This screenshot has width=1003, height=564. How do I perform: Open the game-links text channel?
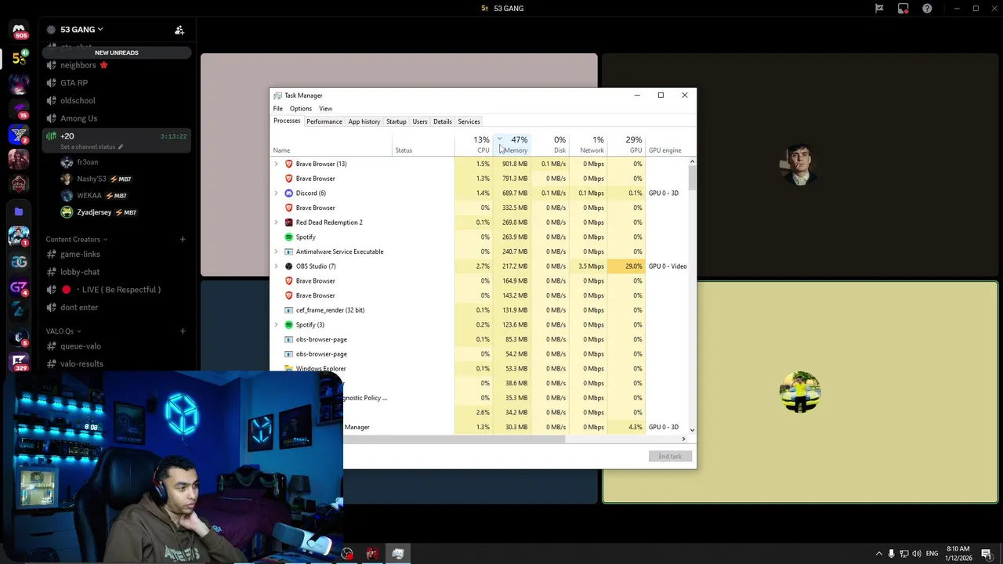80,255
